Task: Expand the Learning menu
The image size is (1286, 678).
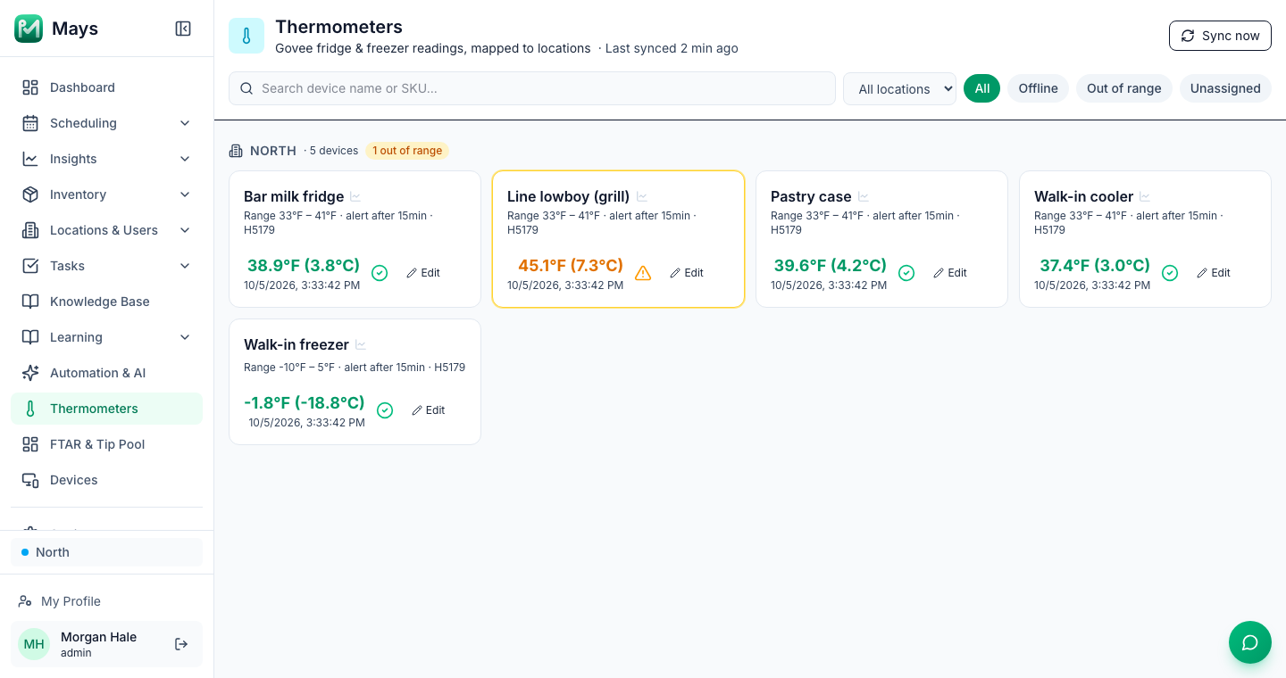Action: 107,337
